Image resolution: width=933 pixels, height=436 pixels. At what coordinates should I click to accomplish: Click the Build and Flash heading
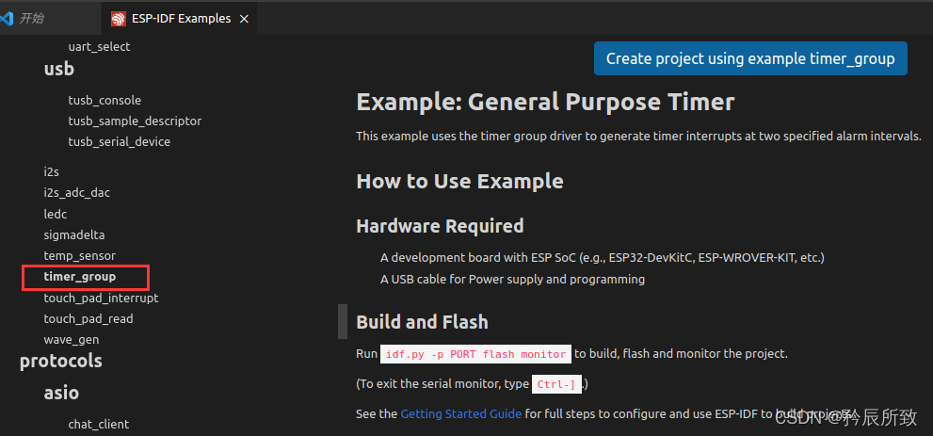point(423,322)
